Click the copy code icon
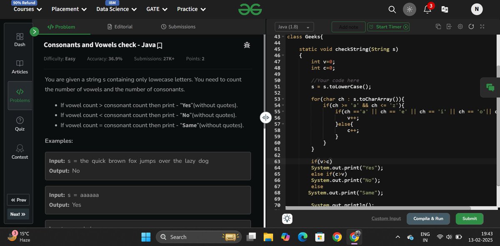This screenshot has width=500, height=246. pos(438,27)
